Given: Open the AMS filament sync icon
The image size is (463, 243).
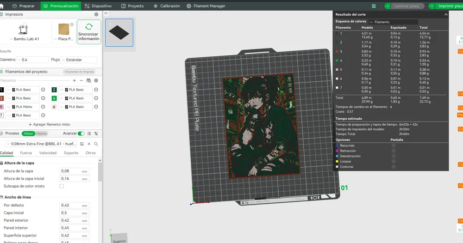Looking at the screenshot, I should click(x=88, y=80).
